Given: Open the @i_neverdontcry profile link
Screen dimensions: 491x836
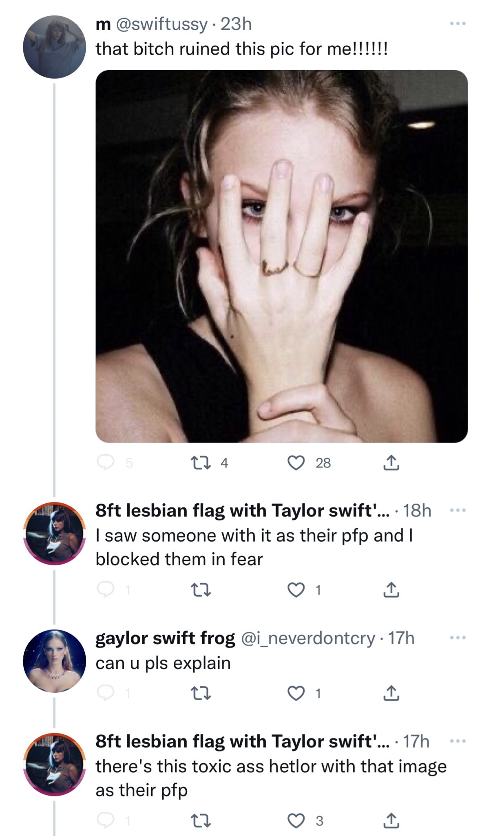Looking at the screenshot, I should click(308, 638).
